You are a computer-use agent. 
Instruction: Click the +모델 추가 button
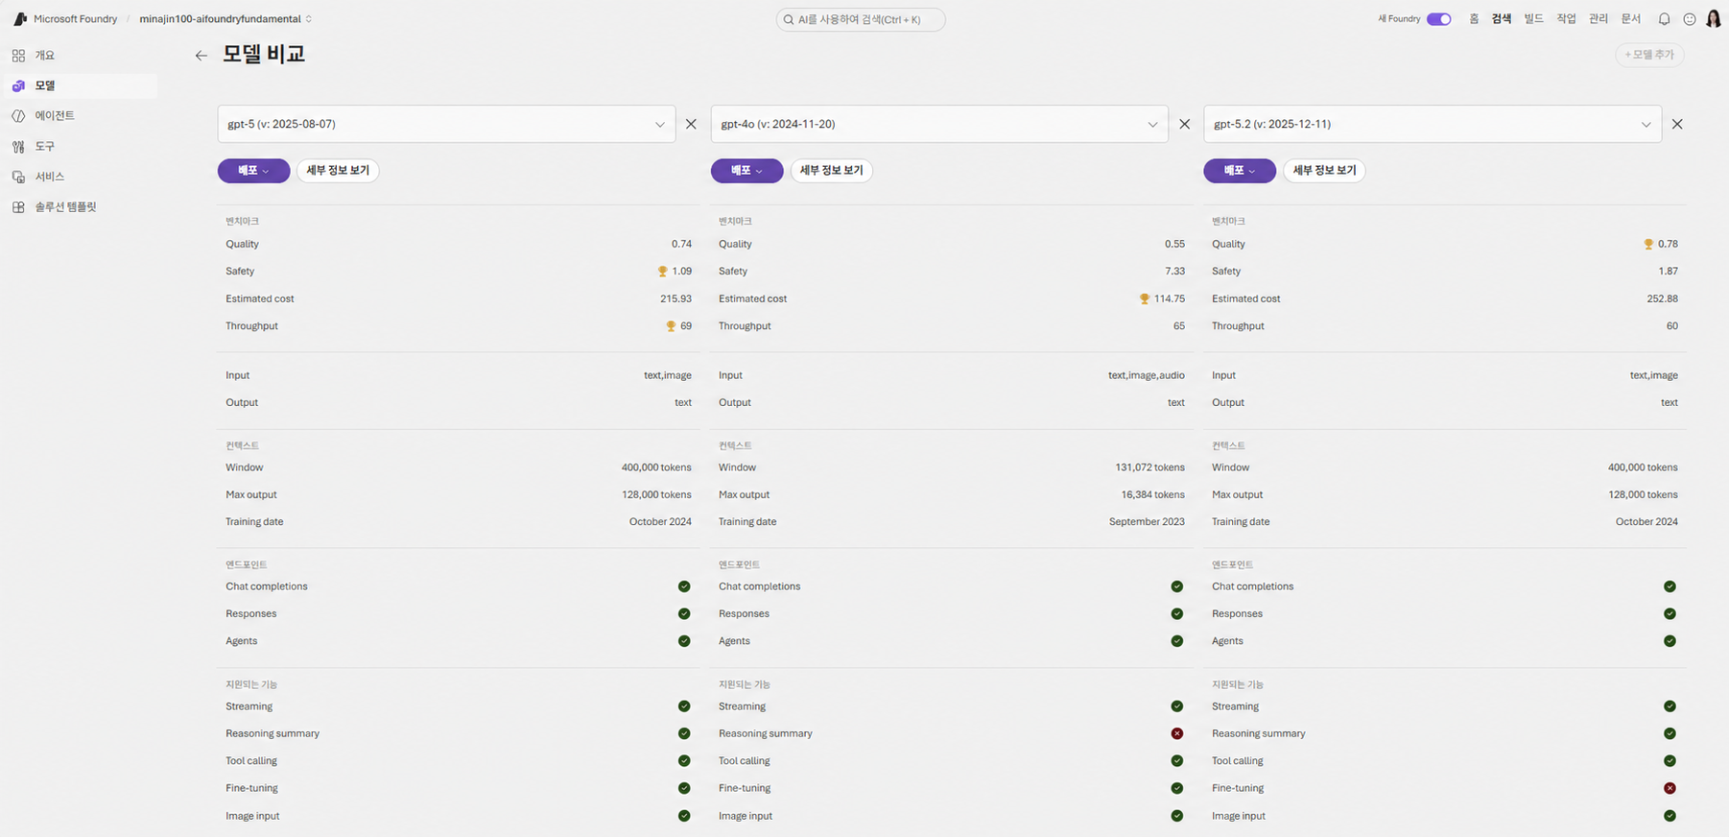coord(1649,55)
